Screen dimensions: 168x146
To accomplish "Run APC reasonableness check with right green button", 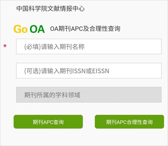I will click(129, 122).
